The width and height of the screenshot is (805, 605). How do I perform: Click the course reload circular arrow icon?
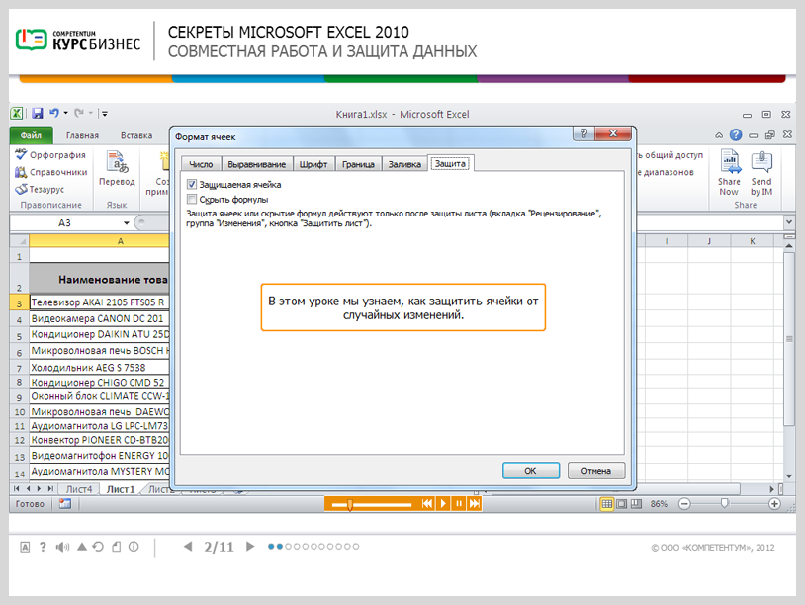tap(98, 547)
